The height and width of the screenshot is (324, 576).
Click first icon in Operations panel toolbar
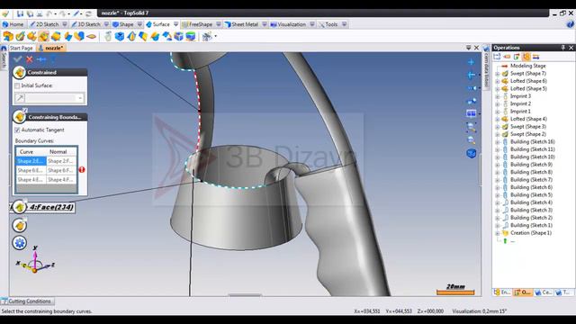(x=497, y=57)
